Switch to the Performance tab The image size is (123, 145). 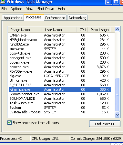pos(55,18)
